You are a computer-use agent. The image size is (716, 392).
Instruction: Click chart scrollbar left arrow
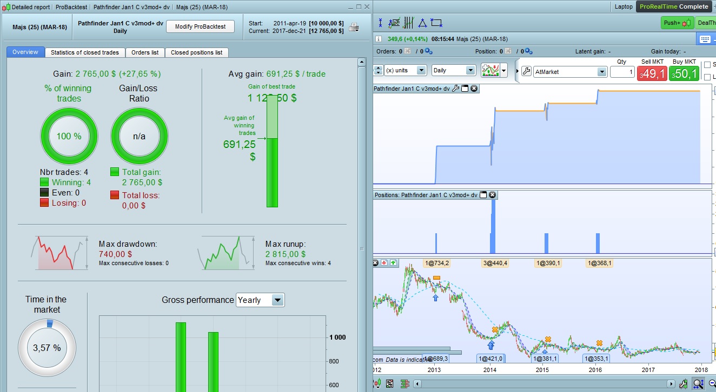[x=416, y=384]
